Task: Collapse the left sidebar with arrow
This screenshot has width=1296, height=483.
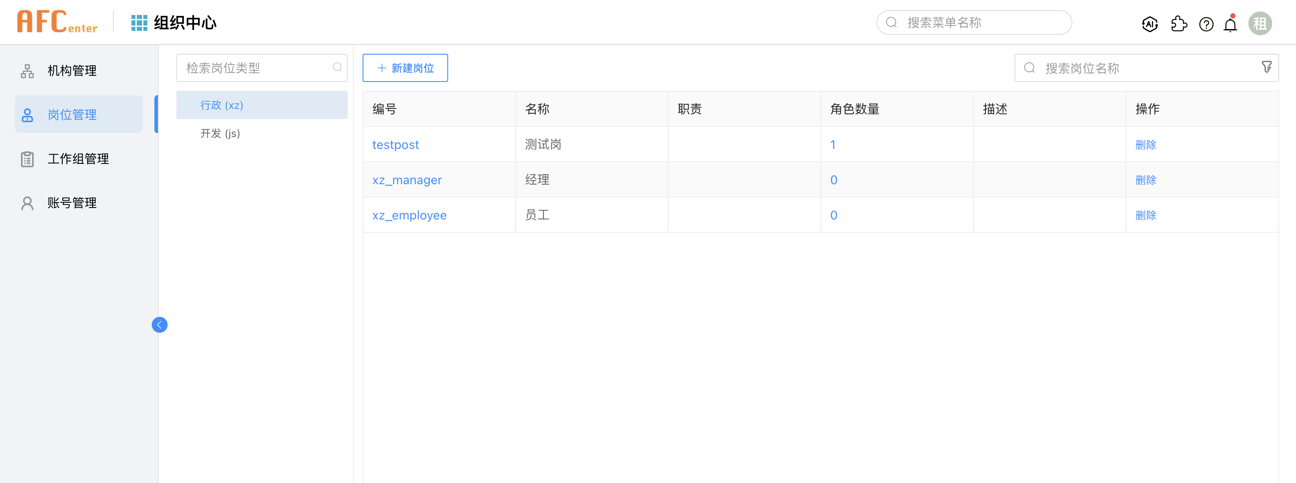Action: pos(160,325)
